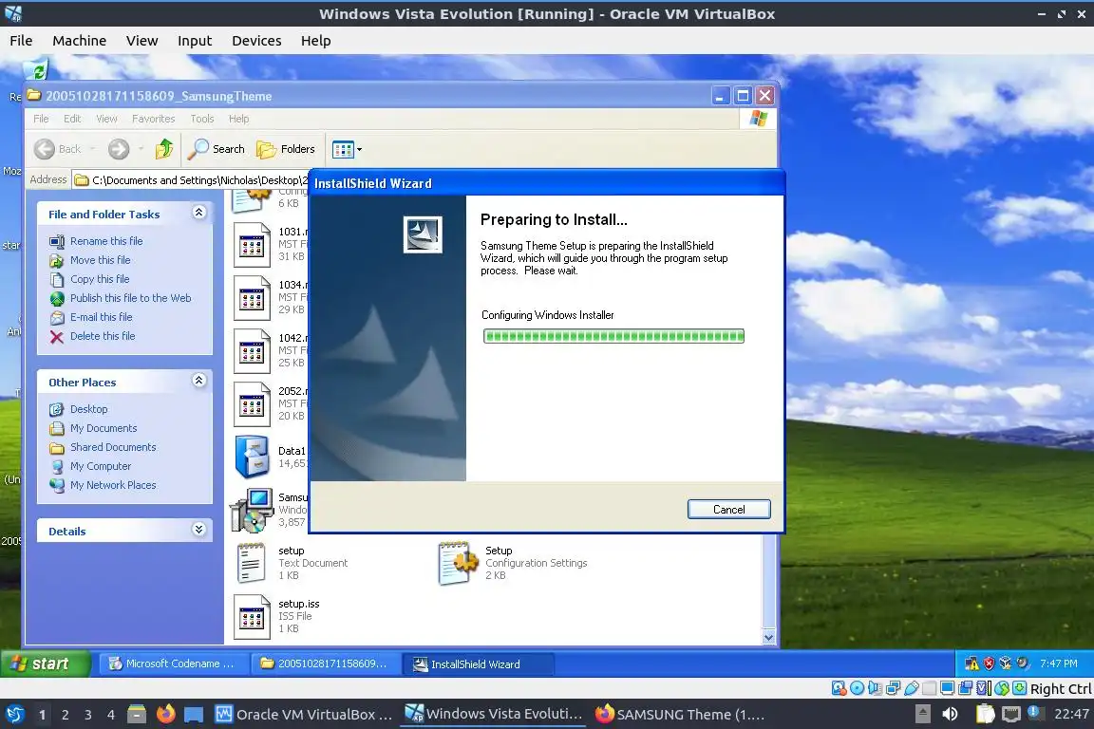The height and width of the screenshot is (729, 1094).
Task: Select the Samsung Windows Installer package icon
Action: coord(251,510)
